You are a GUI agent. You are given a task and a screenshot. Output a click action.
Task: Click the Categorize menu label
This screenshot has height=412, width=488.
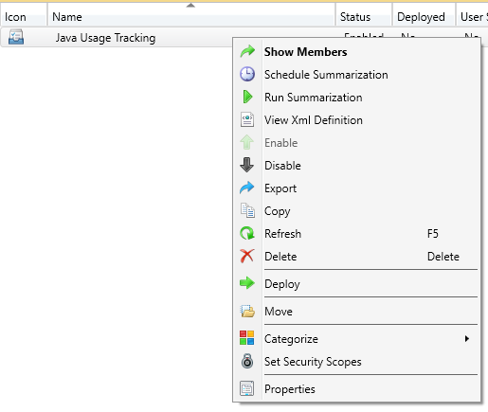tap(291, 339)
